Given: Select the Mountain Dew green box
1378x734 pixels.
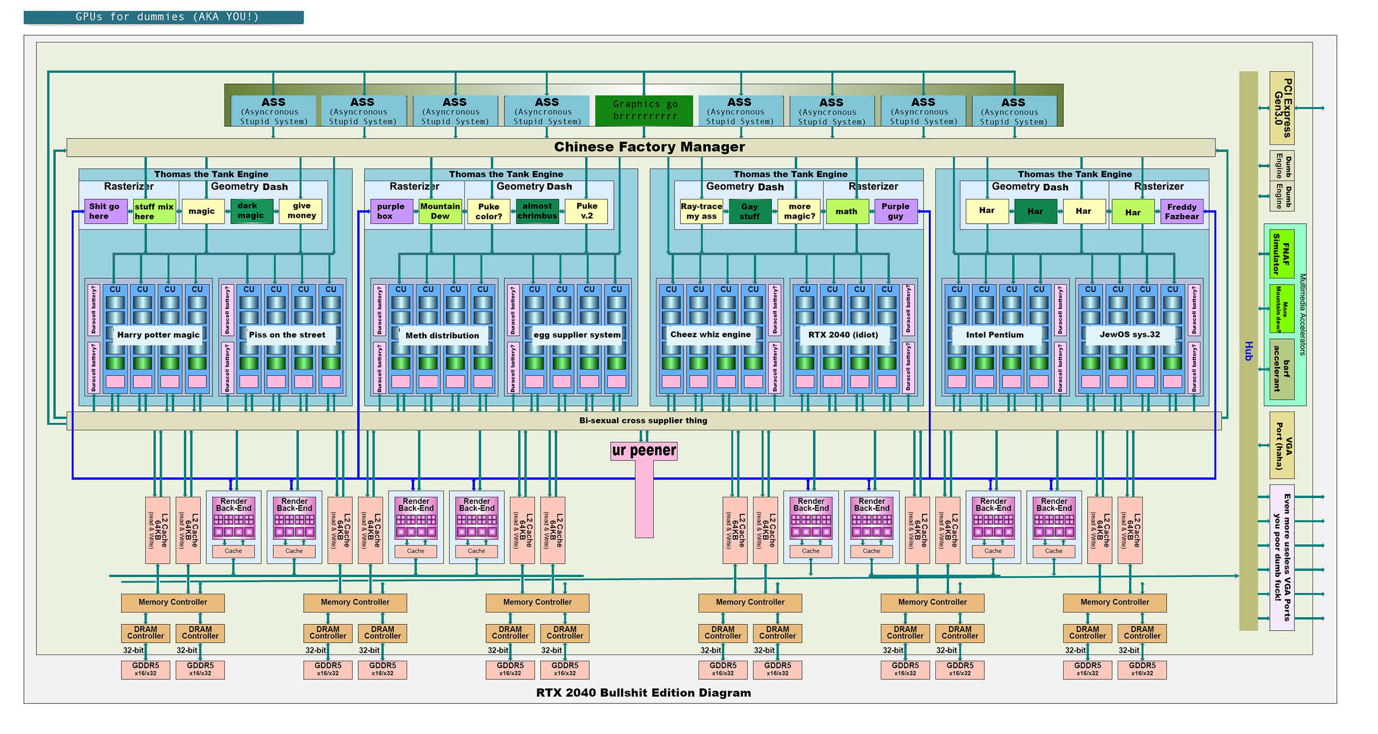Looking at the screenshot, I should 440,211.
